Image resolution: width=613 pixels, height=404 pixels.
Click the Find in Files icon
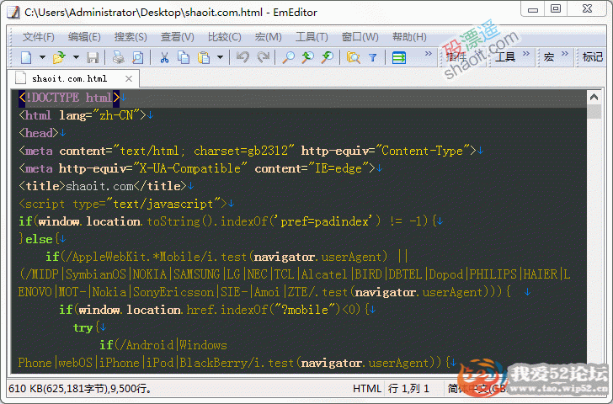(x=353, y=57)
